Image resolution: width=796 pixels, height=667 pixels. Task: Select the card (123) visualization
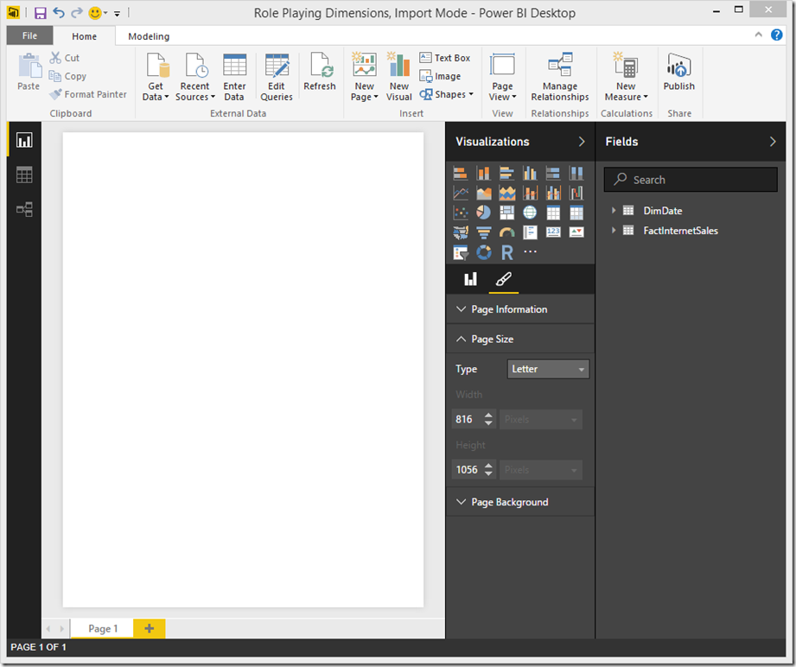553,232
